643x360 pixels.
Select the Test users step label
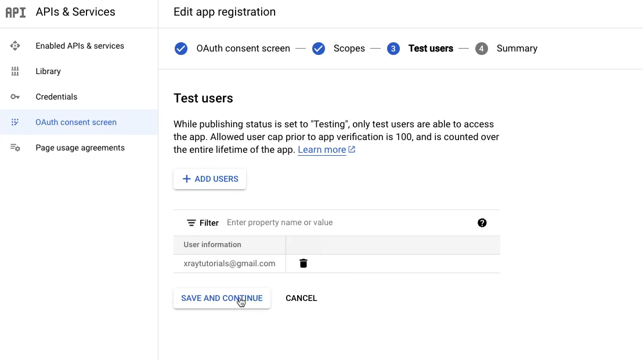tap(431, 49)
